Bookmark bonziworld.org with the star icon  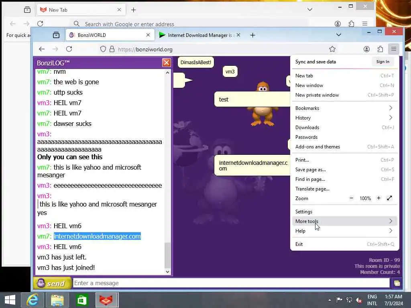click(x=332, y=49)
